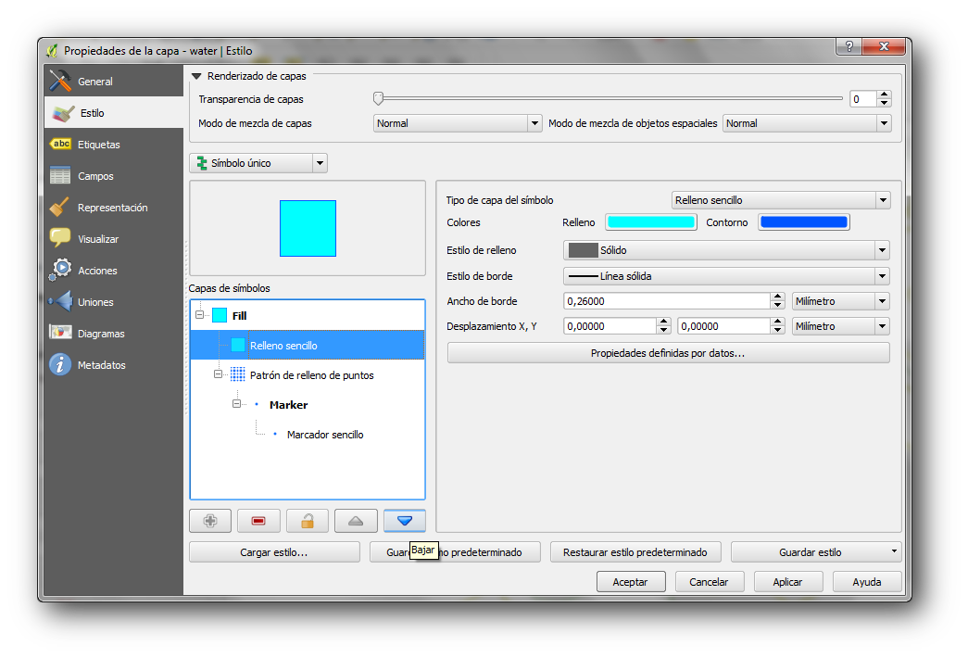Open Guardar estilo dropdown button
Viewport: 968px width, 658px height.
tap(816, 552)
